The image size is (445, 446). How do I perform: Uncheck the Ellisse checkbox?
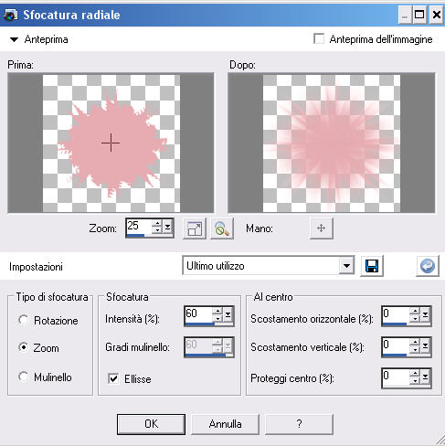click(x=113, y=378)
